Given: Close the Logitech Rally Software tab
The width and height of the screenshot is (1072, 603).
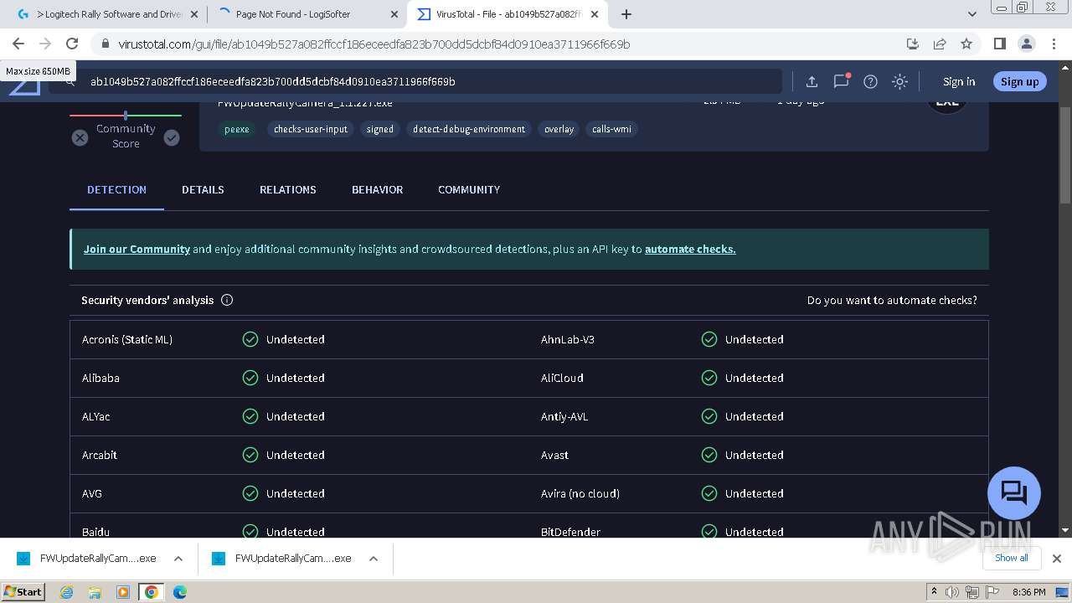Looking at the screenshot, I should [193, 14].
